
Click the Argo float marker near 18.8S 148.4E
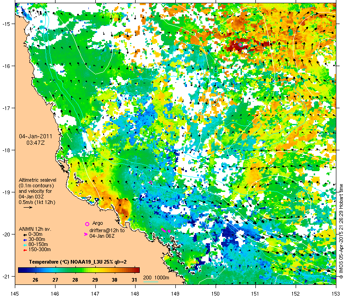click(x=151, y=183)
